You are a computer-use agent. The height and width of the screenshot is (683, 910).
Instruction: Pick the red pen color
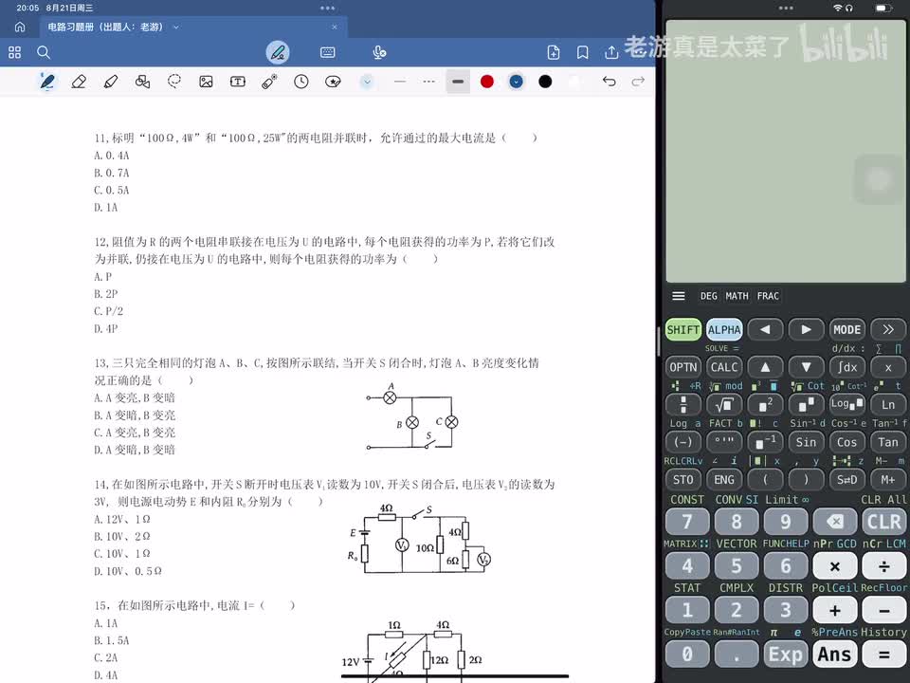(487, 82)
